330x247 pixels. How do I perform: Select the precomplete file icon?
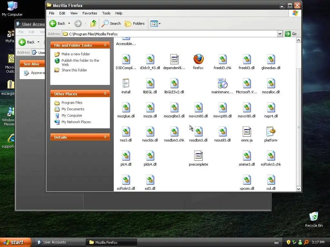198,156
